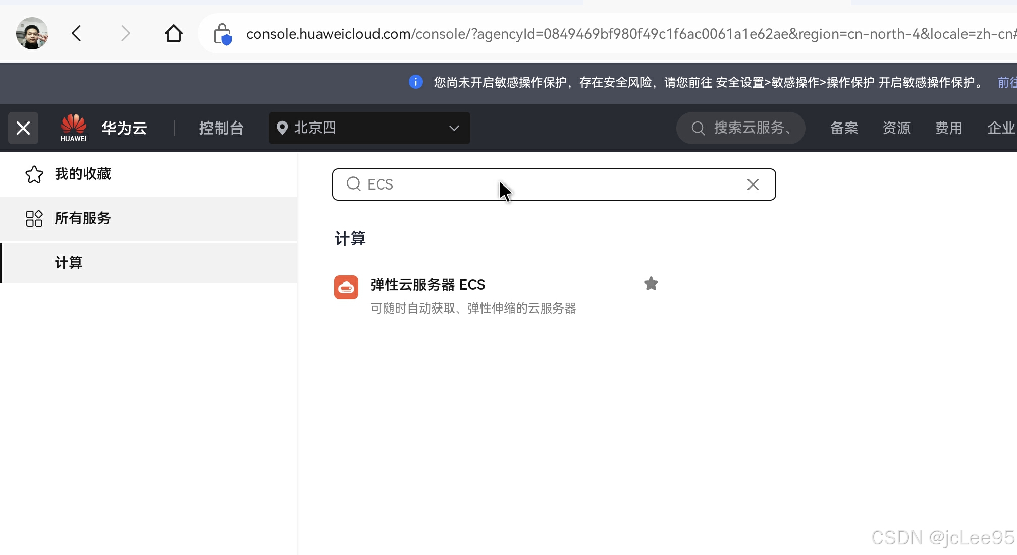Open the 费用 billing menu
1017x555 pixels.
948,128
